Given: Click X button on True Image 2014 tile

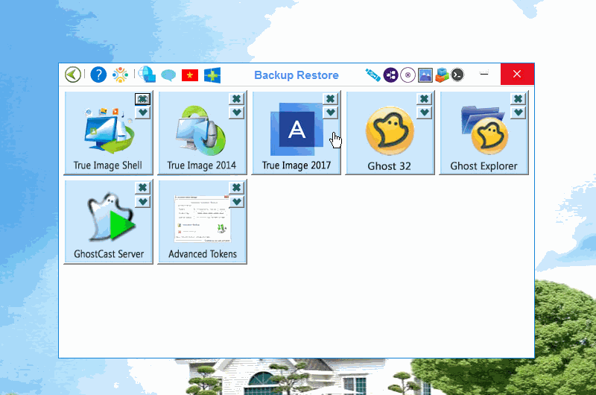Looking at the screenshot, I should pos(236,99).
